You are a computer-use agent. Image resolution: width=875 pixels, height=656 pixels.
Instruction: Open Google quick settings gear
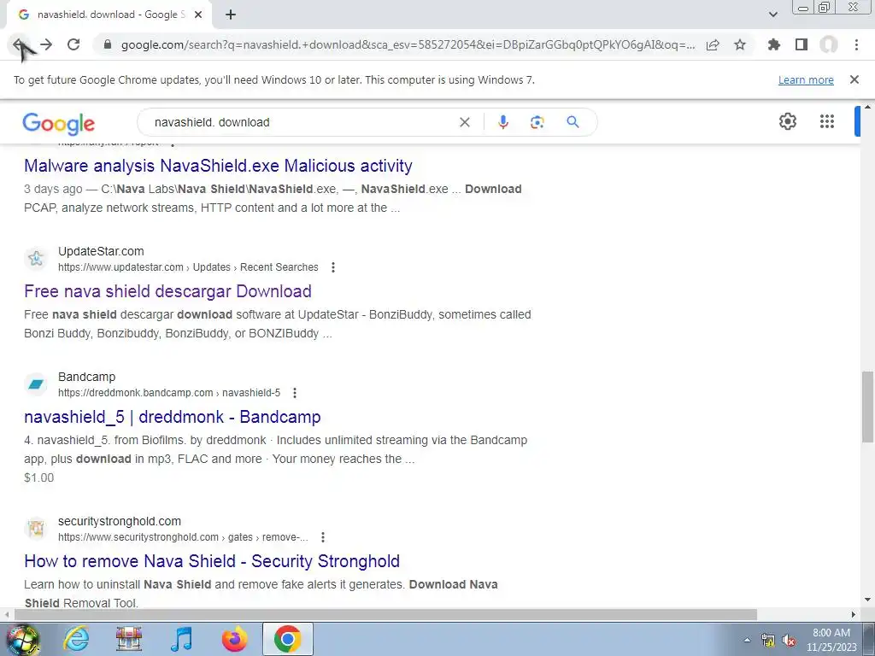(x=787, y=121)
